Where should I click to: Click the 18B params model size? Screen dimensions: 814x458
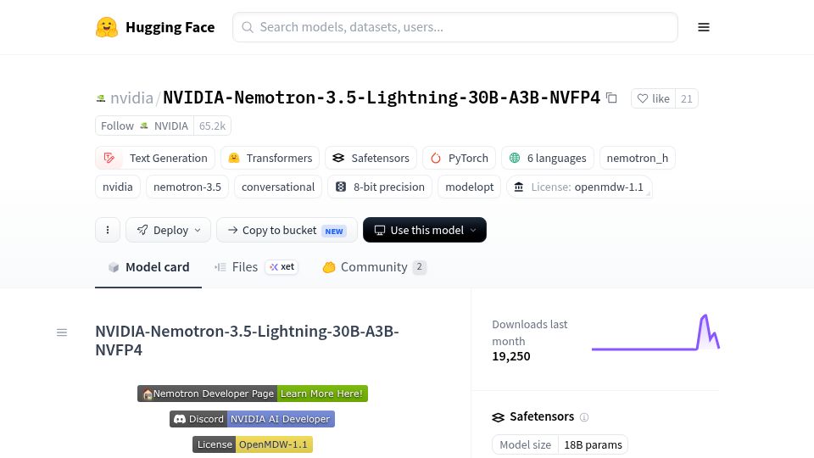(x=593, y=444)
